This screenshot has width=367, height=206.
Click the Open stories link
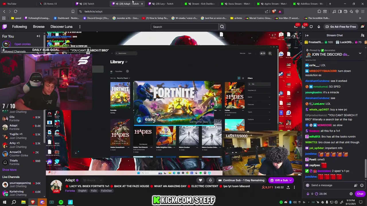[x=22, y=44]
